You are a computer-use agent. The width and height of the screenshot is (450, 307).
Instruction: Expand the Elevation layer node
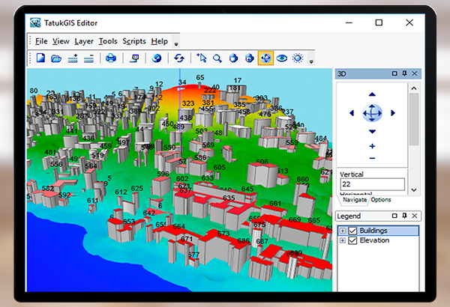tap(343, 240)
